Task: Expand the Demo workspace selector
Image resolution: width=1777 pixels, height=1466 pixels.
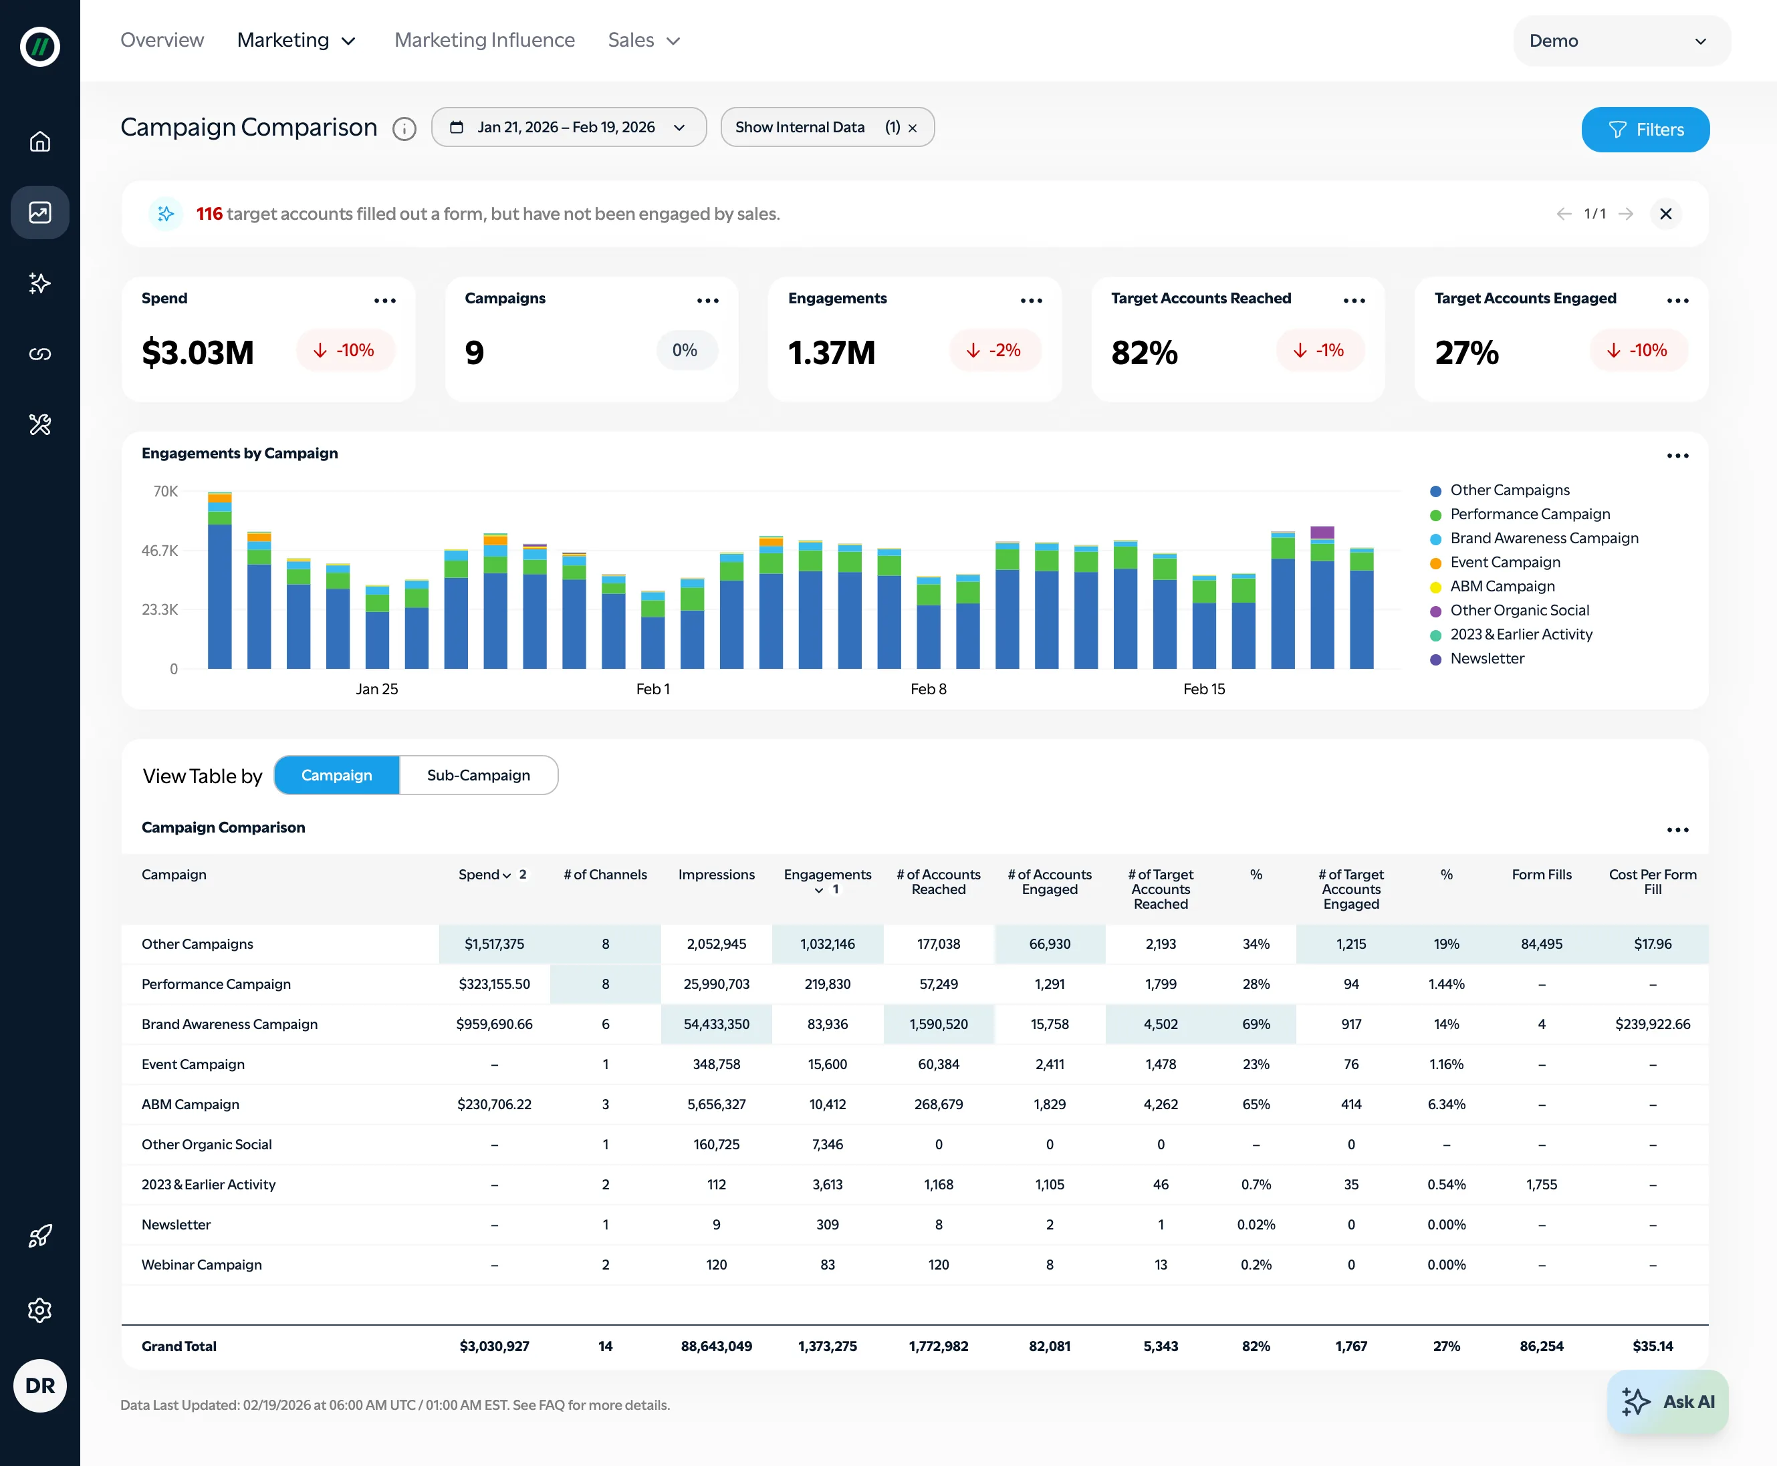Action: pyautogui.click(x=1620, y=39)
